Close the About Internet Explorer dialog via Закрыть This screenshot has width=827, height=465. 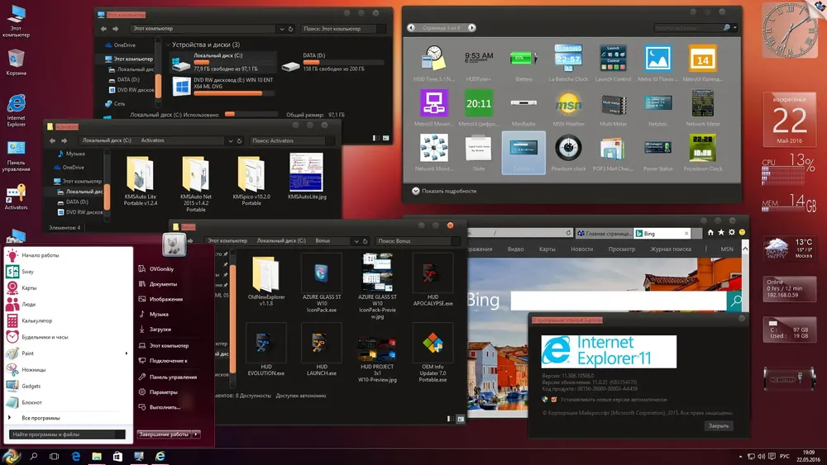[x=719, y=426]
